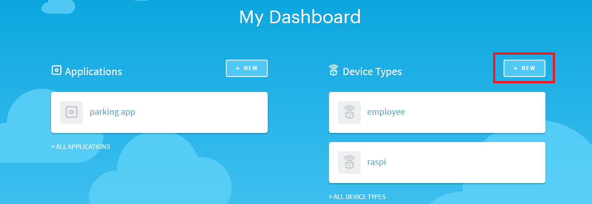The height and width of the screenshot is (204, 592).
Task: Click the employee device type icon
Action: click(349, 112)
